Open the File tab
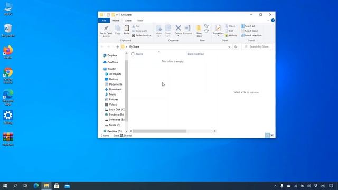The height and width of the screenshot is (190, 338). (x=104, y=21)
